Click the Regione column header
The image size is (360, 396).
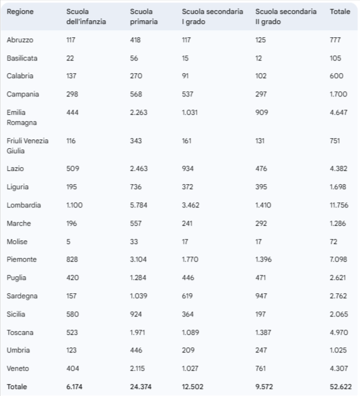[20, 11]
